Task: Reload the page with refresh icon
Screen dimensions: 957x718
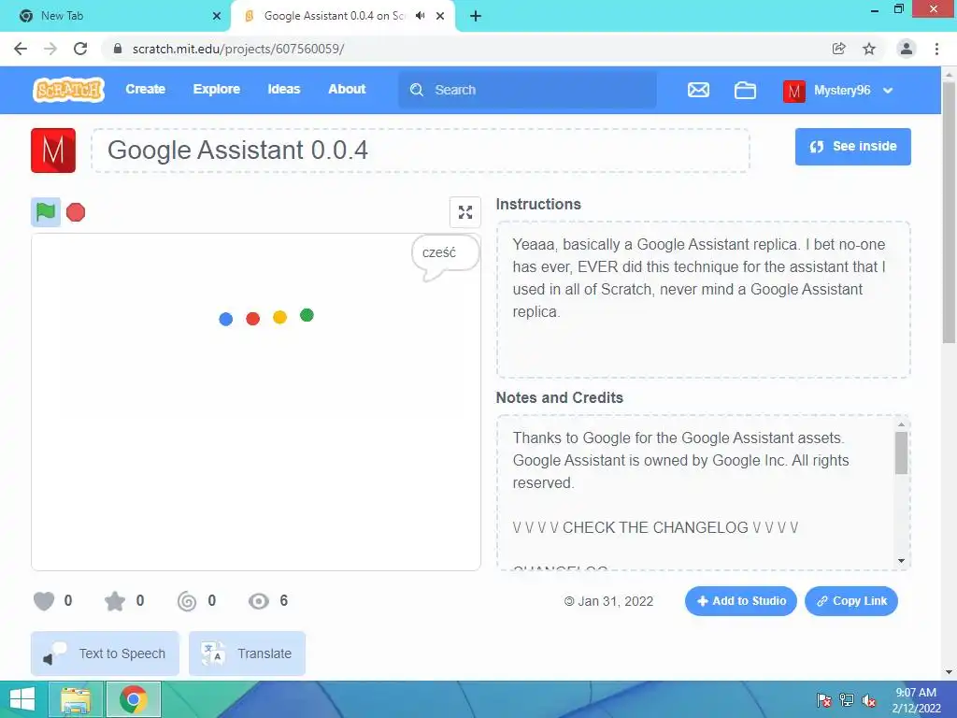Action: tap(80, 49)
